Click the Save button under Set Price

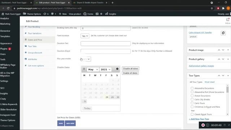click(61, 123)
